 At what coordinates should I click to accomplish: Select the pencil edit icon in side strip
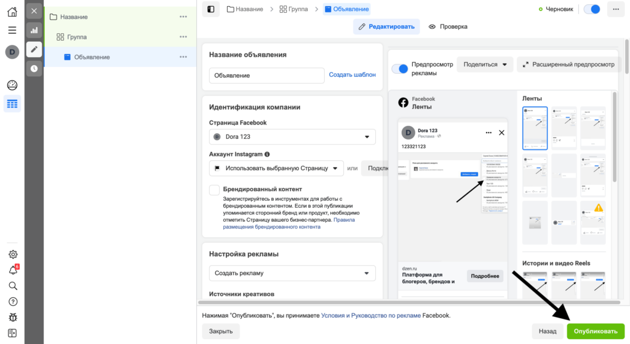(x=34, y=49)
